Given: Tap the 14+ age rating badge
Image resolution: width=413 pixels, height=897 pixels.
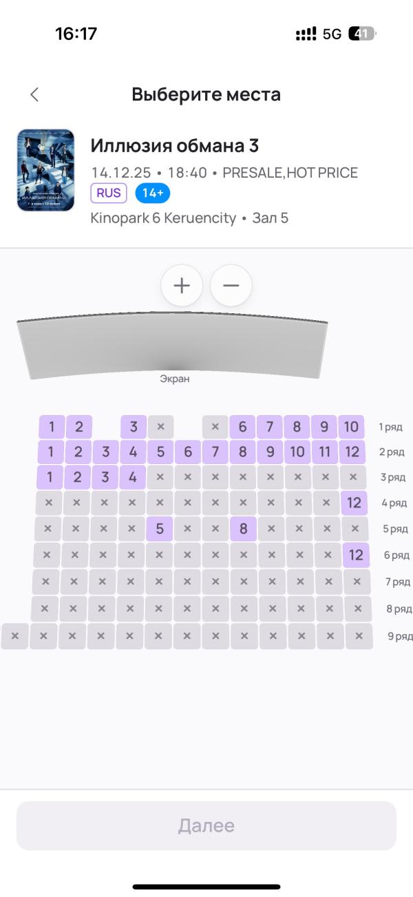Looking at the screenshot, I should [153, 193].
